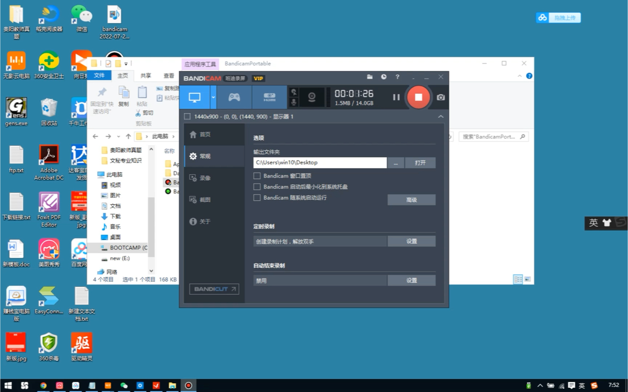The width and height of the screenshot is (628, 392).
Task: Open scheduled recording clock icon
Action: coord(384,77)
